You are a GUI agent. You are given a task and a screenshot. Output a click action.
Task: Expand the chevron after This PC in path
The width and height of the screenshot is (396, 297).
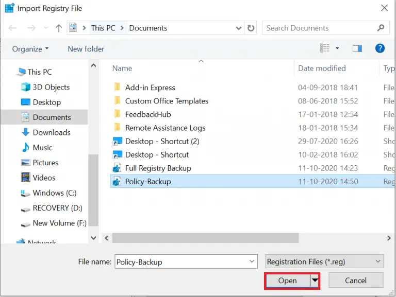[122, 28]
